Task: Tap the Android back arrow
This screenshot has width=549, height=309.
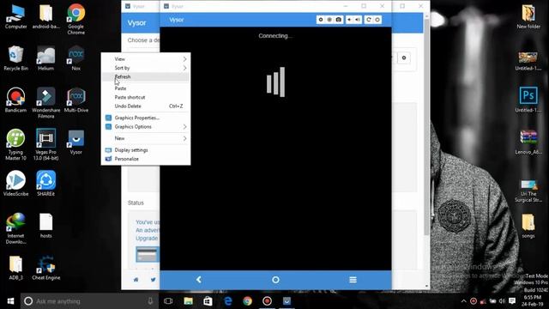Action: [199, 280]
